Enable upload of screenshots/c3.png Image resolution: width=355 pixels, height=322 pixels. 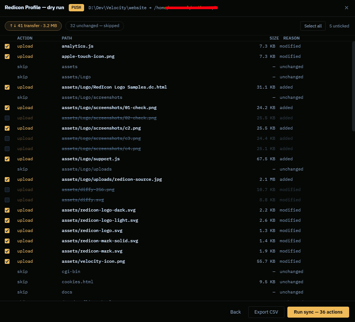[7, 138]
